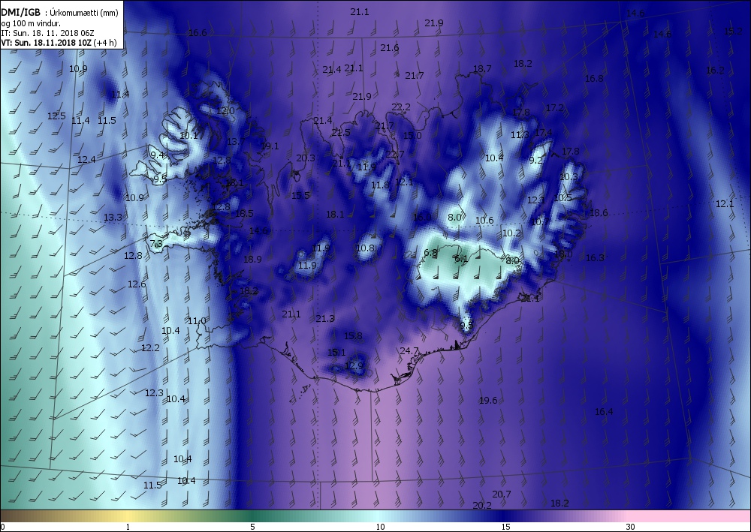Click the 20.2 value on the map
The width and height of the screenshot is (751, 532).
pyautogui.click(x=482, y=505)
